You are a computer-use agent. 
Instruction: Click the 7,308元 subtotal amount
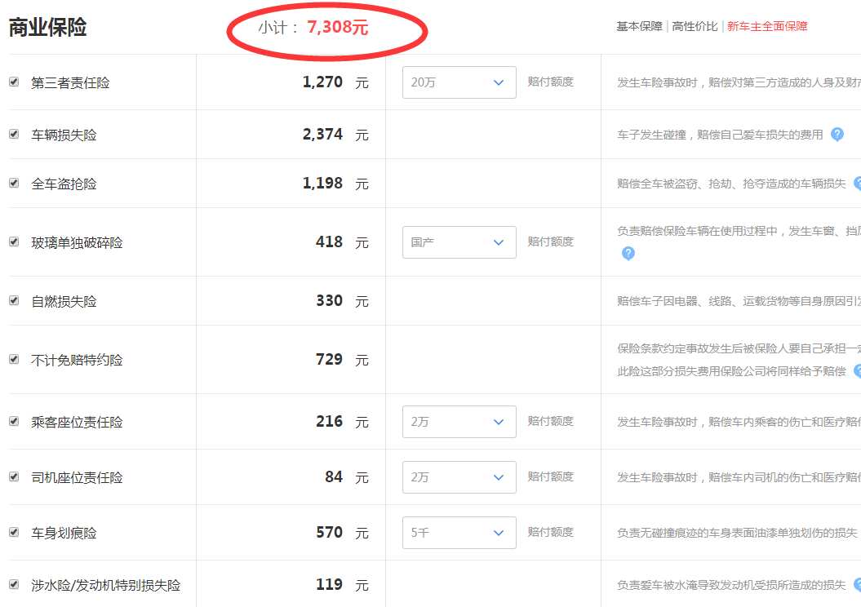[x=338, y=27]
